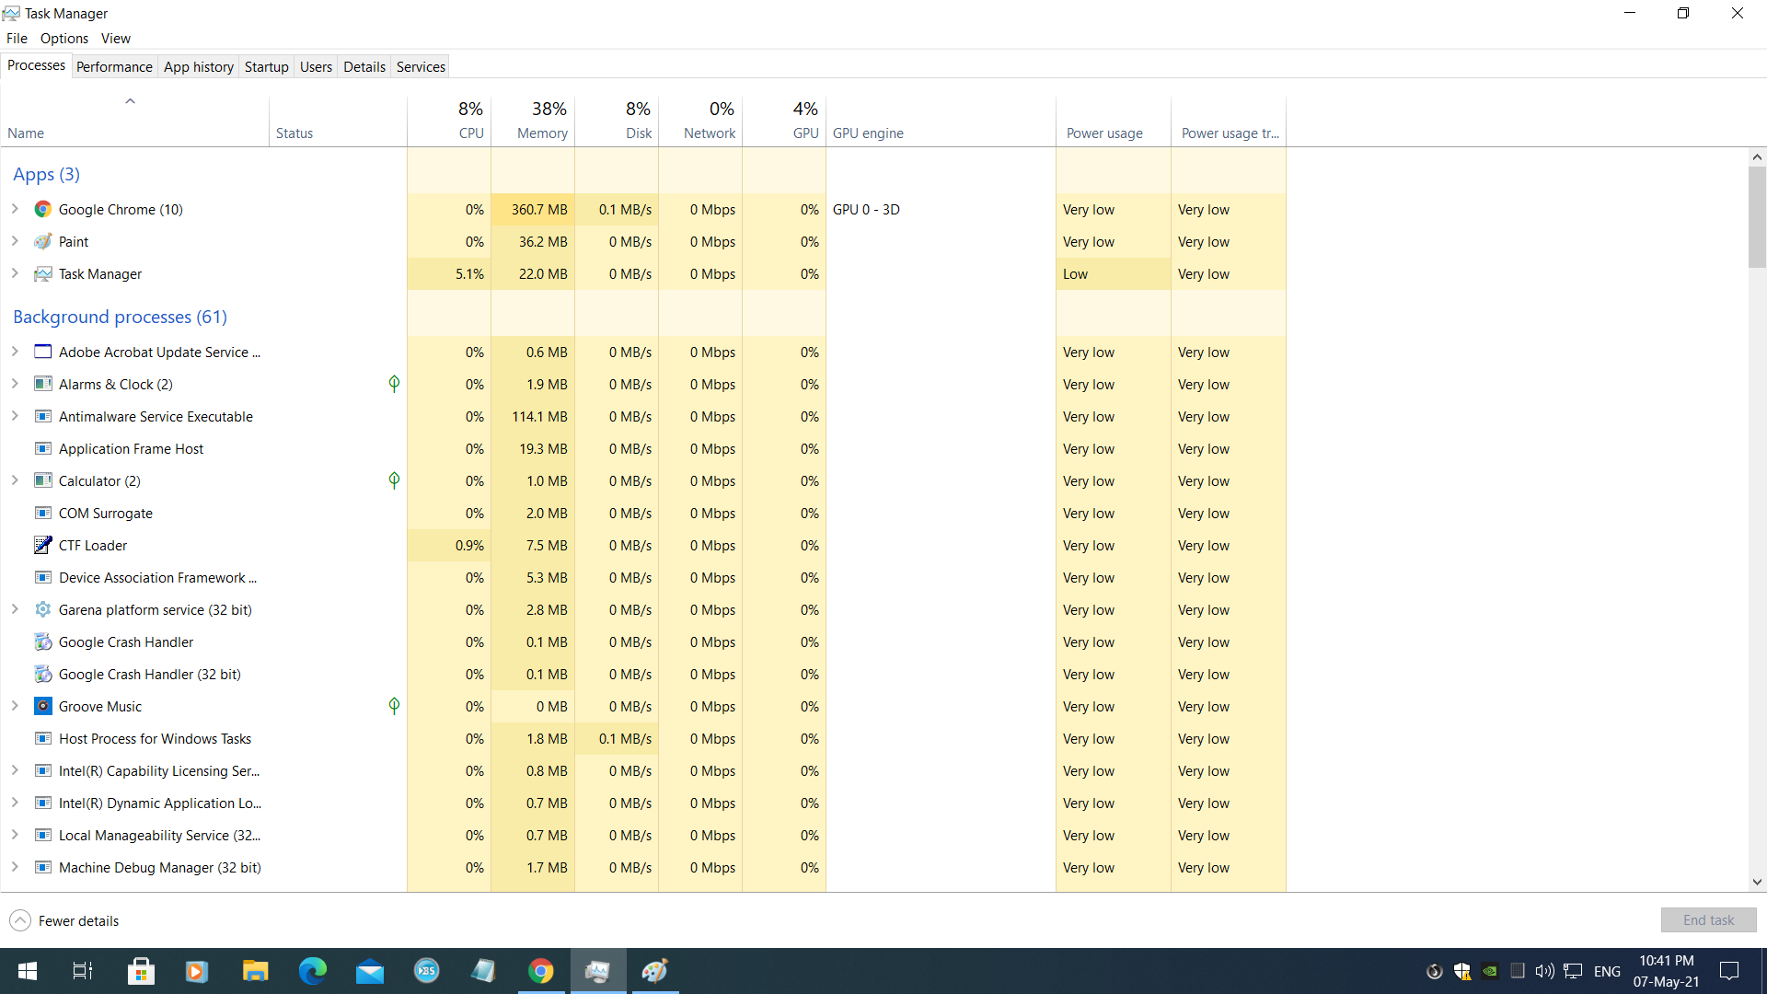Click the Garena platform service gear icon
1767x994 pixels.
(x=42, y=610)
